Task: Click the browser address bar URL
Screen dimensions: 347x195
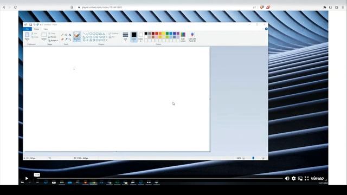Action: 102,7
